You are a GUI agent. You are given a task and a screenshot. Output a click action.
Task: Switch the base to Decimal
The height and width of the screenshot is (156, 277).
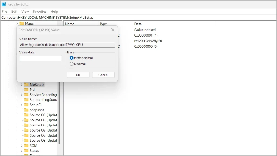coord(71,64)
